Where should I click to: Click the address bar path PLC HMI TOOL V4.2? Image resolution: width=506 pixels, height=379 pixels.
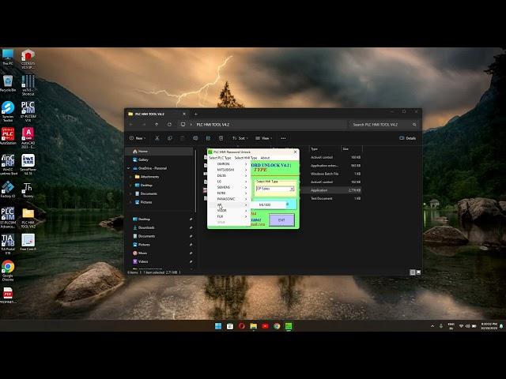[213, 125]
